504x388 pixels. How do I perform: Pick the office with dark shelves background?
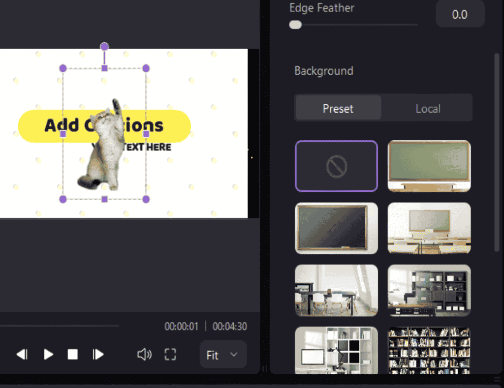(x=429, y=290)
